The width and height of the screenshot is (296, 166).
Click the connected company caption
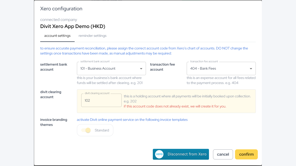[58, 20]
